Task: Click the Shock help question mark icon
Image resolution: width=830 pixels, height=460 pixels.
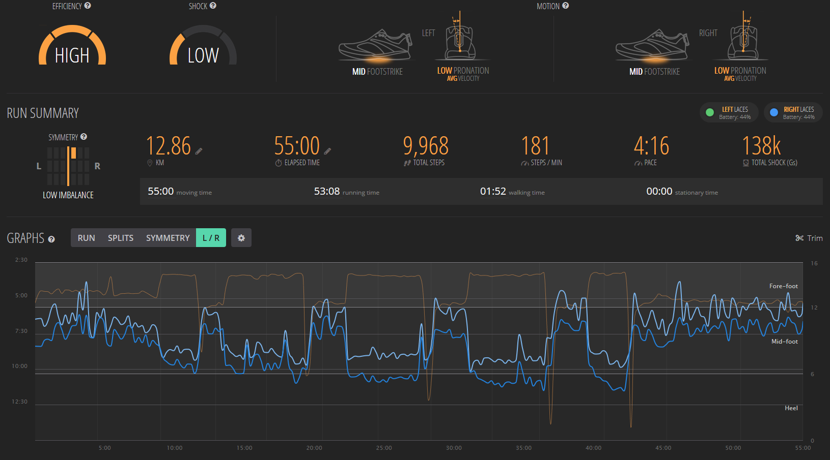Action: [x=213, y=6]
